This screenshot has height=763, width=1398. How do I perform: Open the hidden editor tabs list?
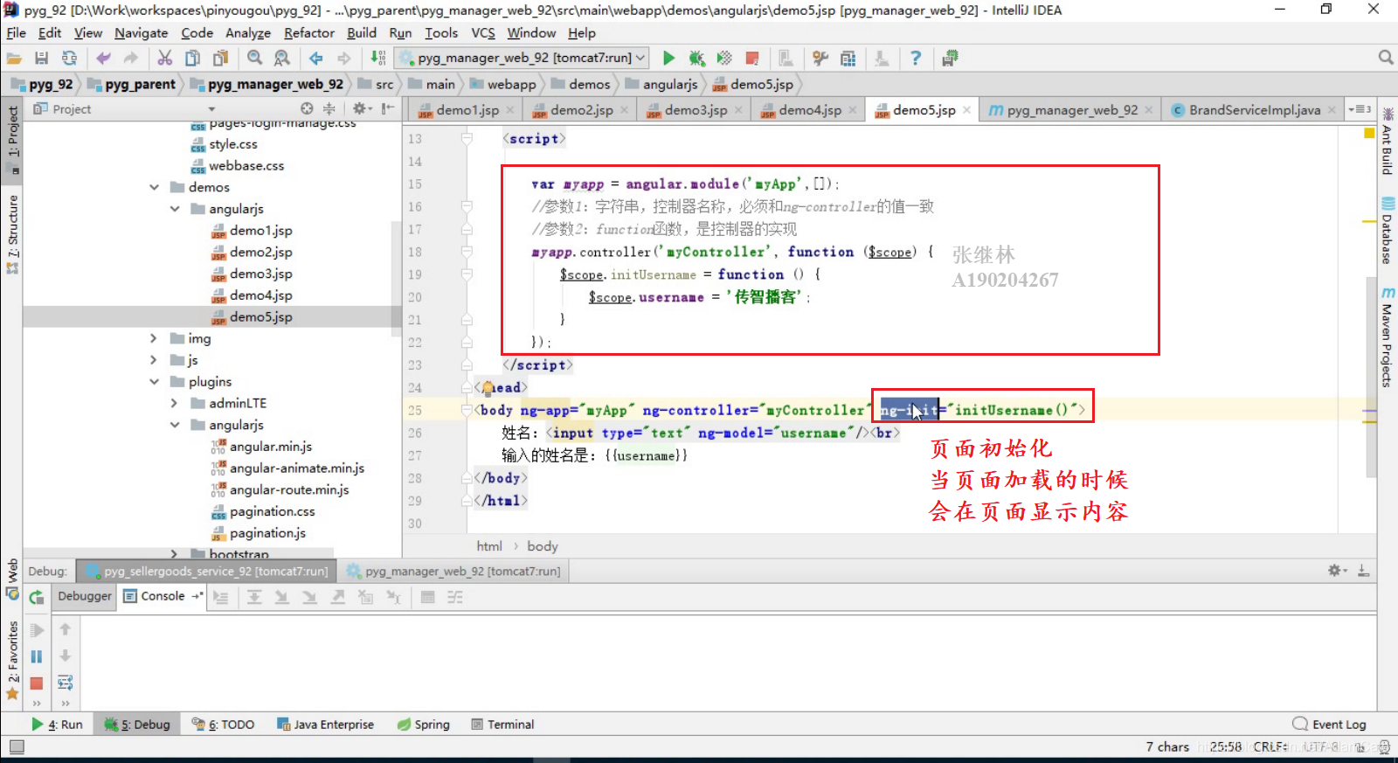point(1360,109)
